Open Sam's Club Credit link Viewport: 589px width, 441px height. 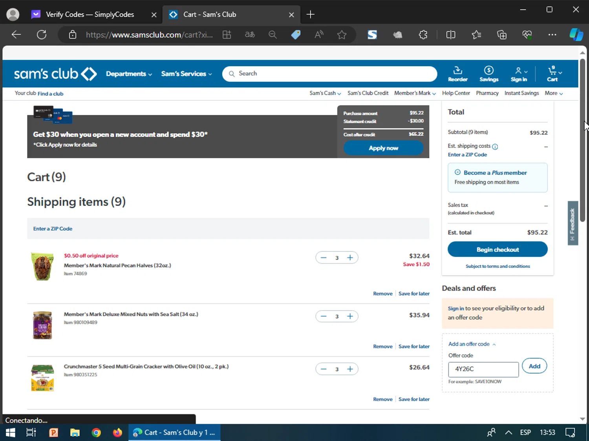pyautogui.click(x=368, y=93)
